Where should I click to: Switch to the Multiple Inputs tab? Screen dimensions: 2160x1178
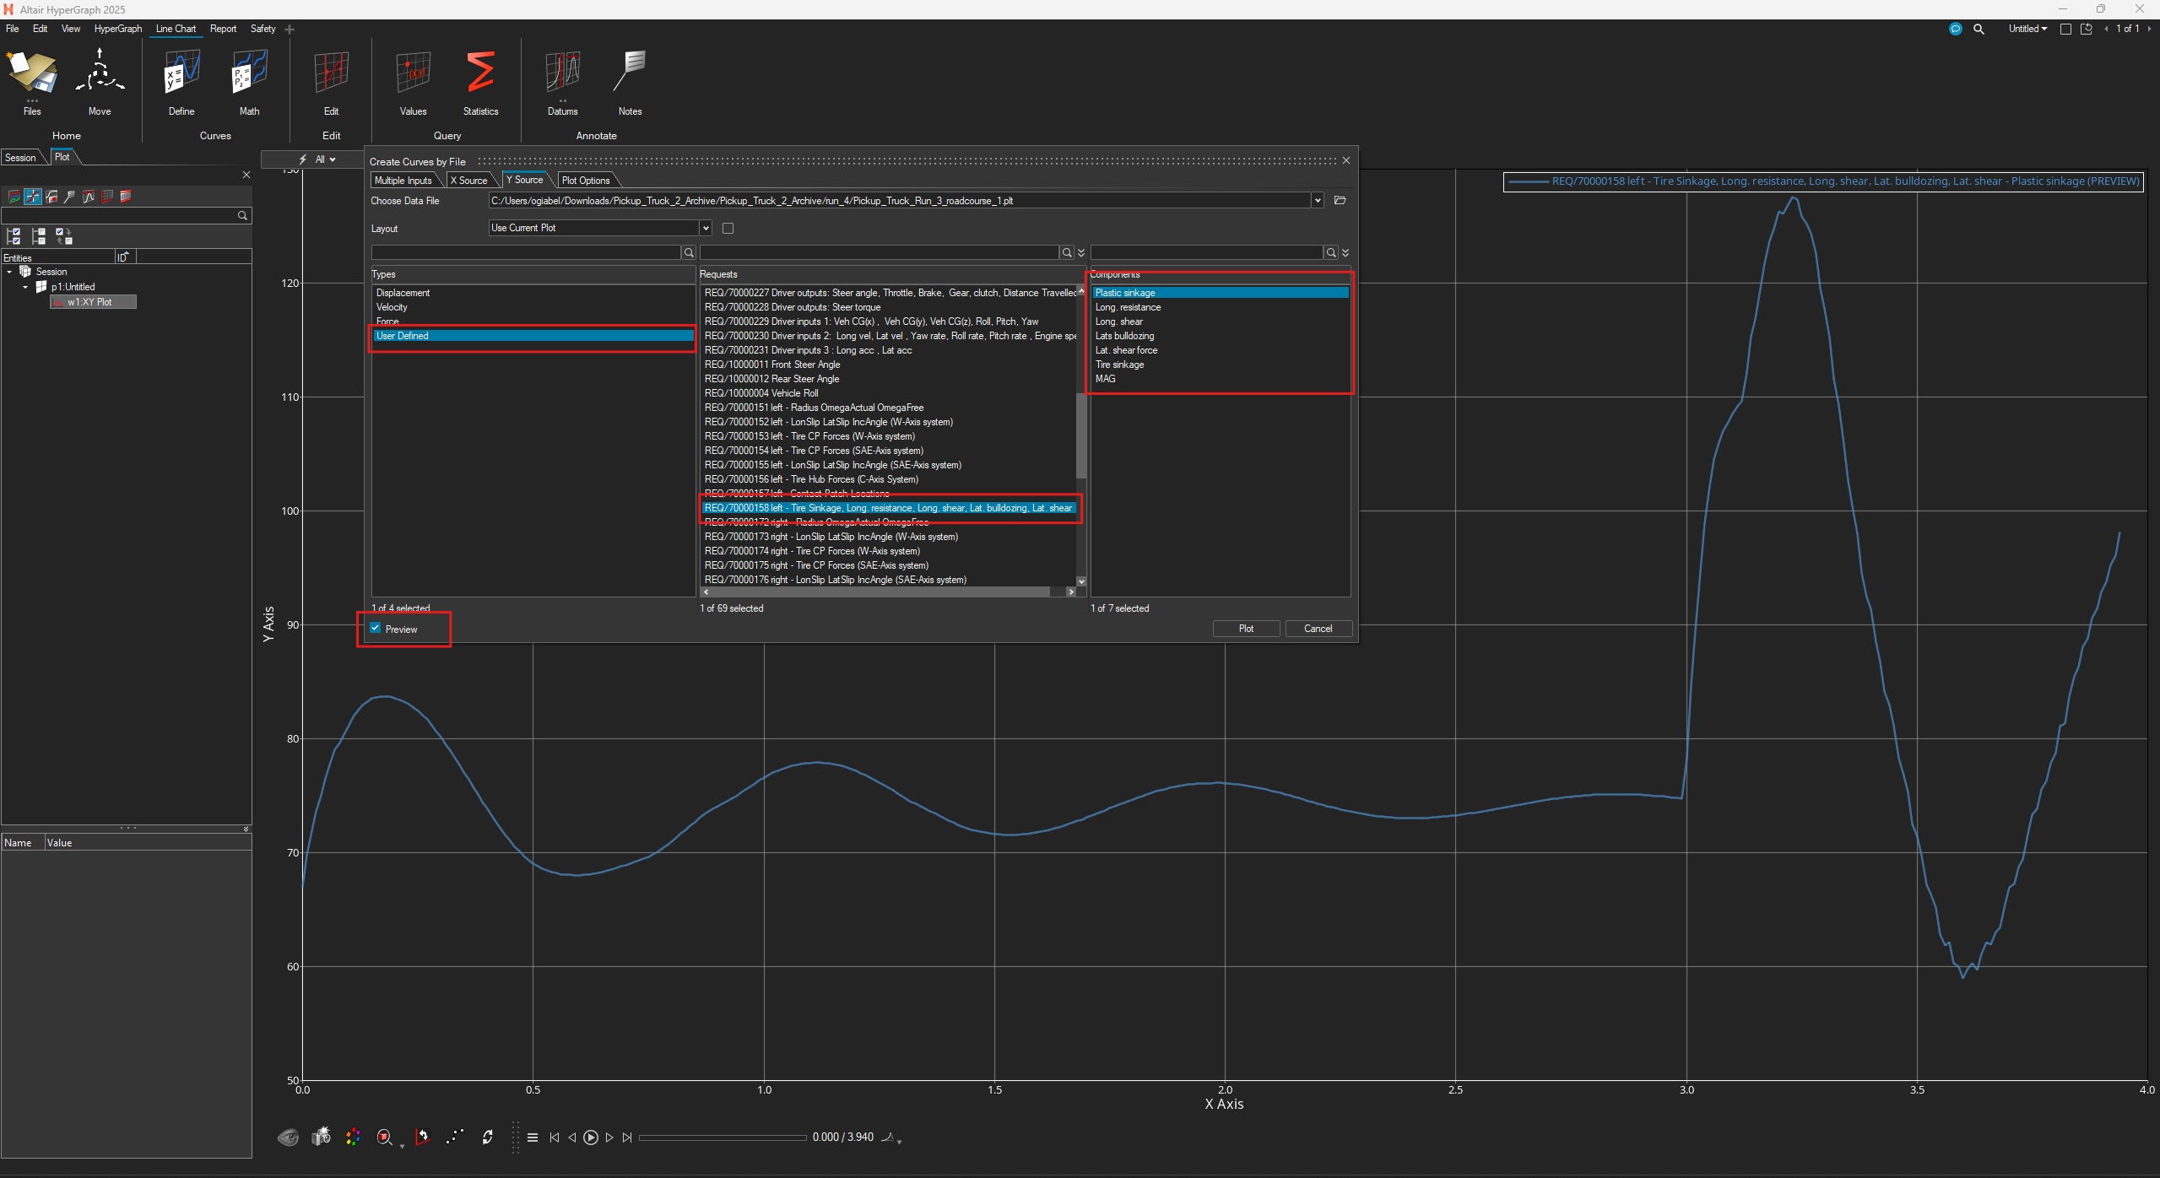coord(403,181)
